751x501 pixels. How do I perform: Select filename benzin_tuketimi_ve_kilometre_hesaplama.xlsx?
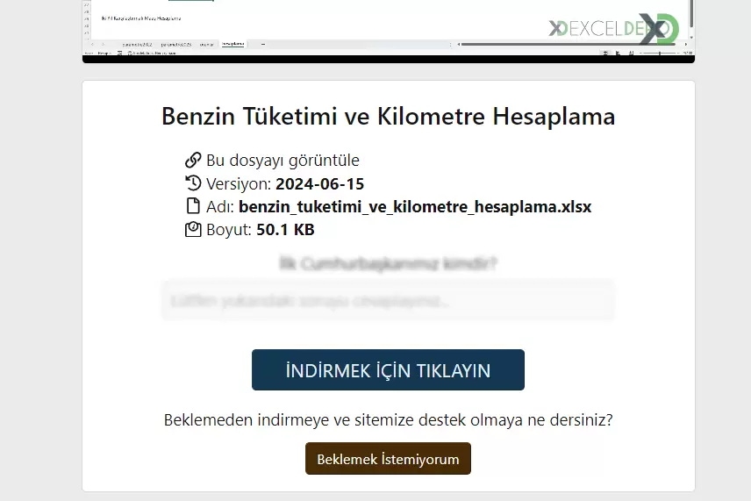[x=415, y=207]
